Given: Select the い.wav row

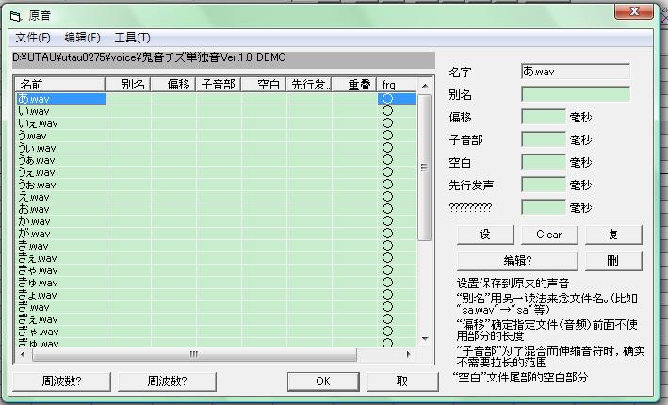Looking at the screenshot, I should [x=217, y=111].
